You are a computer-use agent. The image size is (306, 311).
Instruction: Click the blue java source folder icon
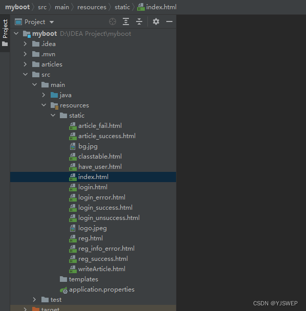tap(54, 95)
